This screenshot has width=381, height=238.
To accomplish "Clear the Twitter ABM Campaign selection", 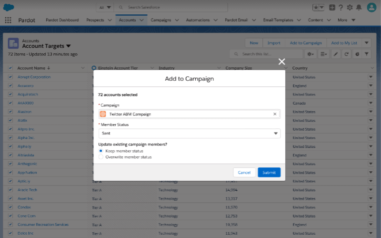I will (275, 114).
